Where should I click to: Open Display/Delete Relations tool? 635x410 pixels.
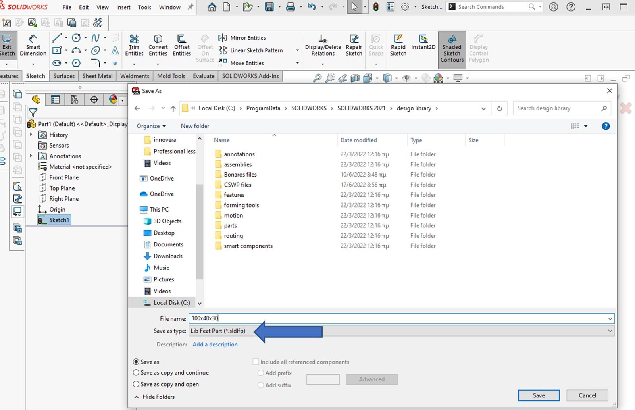click(323, 45)
